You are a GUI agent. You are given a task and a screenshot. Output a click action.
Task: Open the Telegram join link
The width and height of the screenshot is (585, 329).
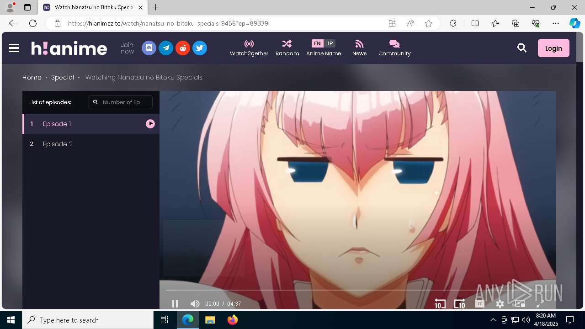166,48
